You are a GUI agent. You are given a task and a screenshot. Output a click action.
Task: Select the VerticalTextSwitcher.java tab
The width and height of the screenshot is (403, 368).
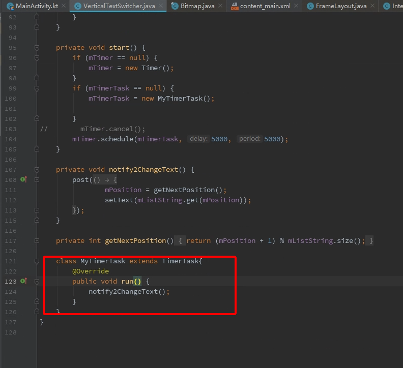119,6
